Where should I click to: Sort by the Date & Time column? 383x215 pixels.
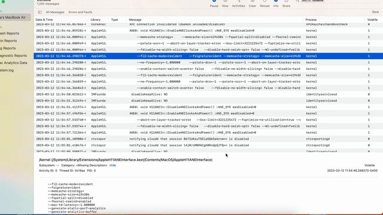coord(44,20)
